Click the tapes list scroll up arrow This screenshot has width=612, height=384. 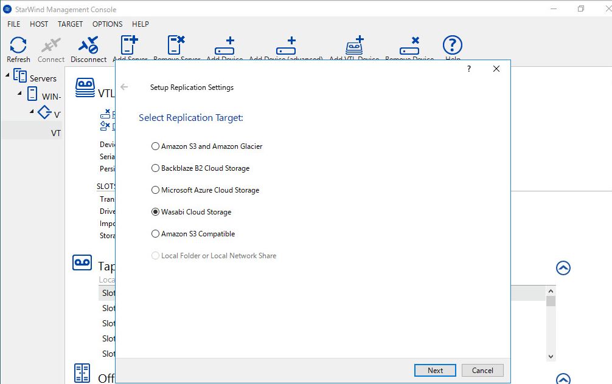[x=551, y=291]
